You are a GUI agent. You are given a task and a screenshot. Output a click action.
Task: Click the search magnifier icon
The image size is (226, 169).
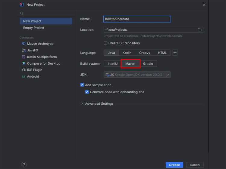click(22, 13)
